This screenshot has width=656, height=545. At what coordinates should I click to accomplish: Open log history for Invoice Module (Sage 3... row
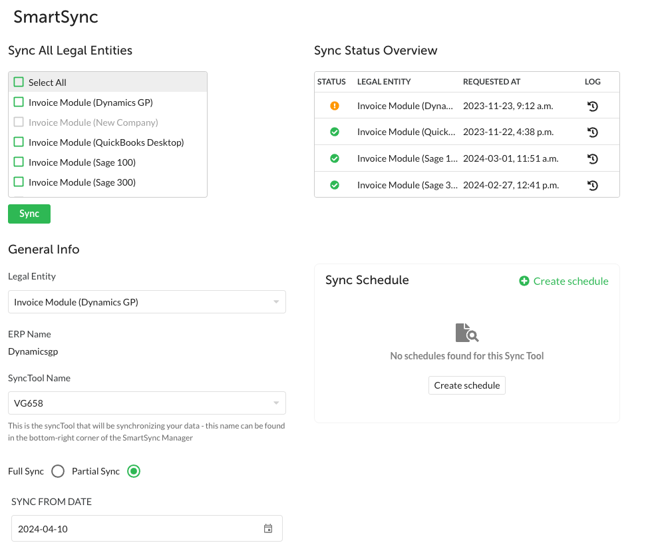click(592, 186)
